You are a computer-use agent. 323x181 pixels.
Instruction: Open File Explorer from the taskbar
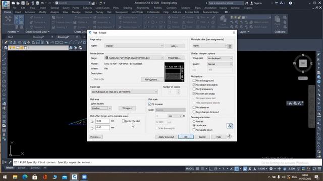pos(15,177)
